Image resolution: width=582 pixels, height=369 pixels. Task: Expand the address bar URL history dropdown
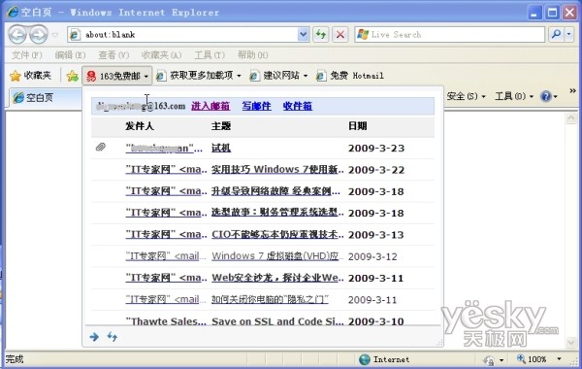click(304, 35)
